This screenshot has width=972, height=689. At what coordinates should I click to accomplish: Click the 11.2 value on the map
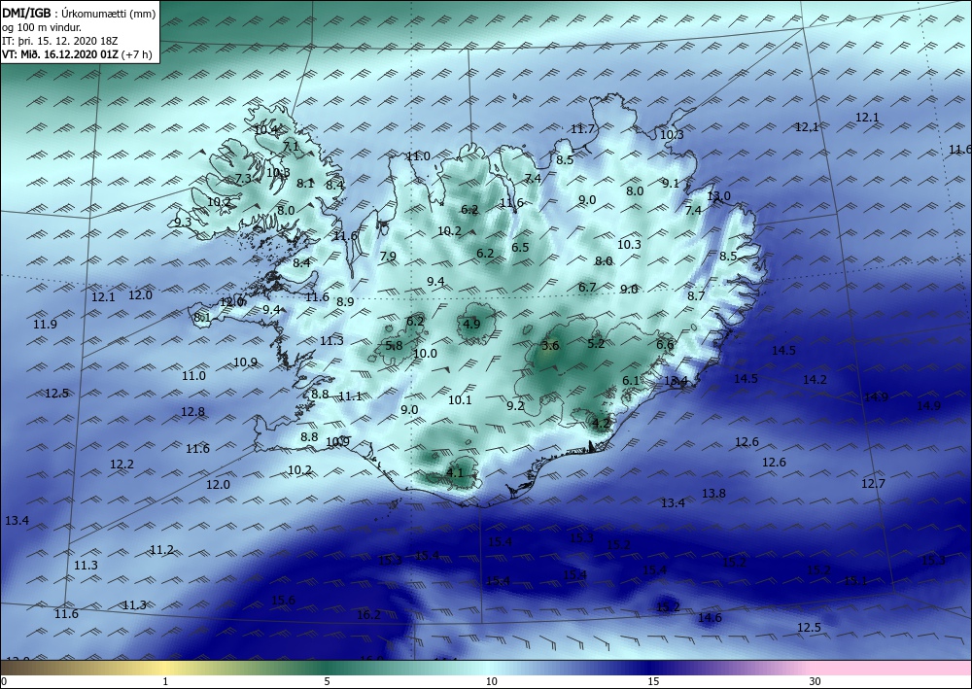(x=161, y=550)
